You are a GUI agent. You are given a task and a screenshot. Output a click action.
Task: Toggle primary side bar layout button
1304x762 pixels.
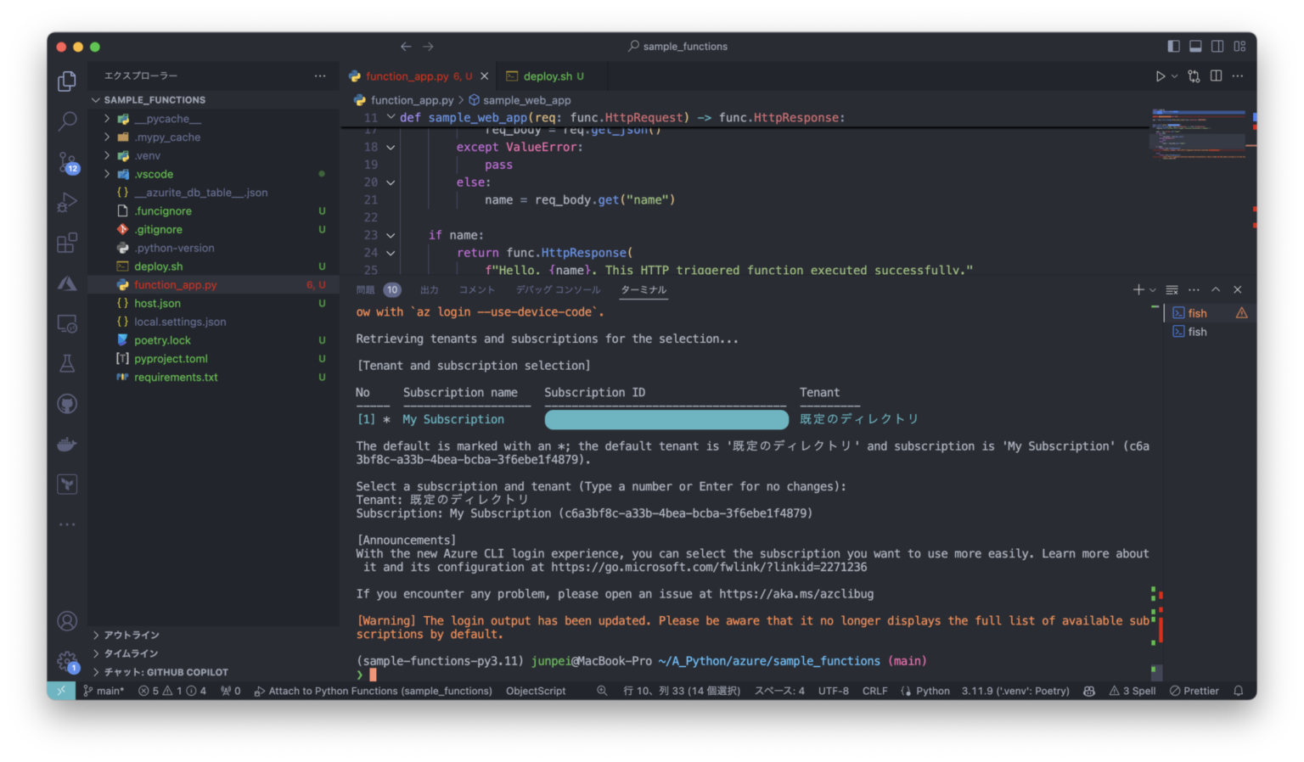[1173, 46]
